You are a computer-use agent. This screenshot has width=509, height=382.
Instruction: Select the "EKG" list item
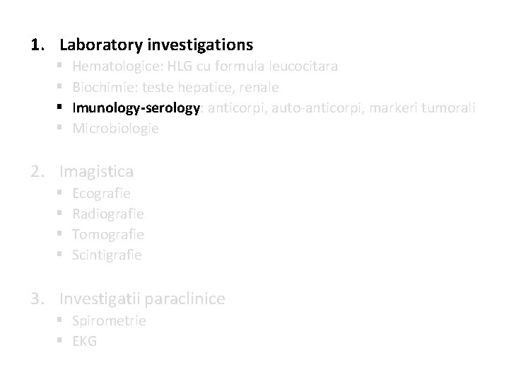85,341
